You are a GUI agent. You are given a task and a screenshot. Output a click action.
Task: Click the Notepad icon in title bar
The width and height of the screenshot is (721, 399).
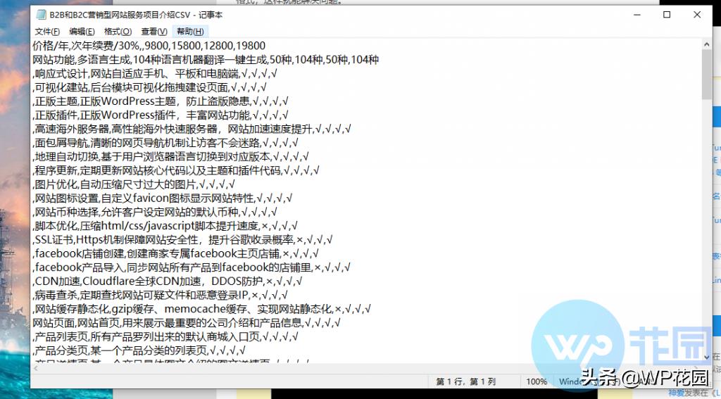point(41,15)
